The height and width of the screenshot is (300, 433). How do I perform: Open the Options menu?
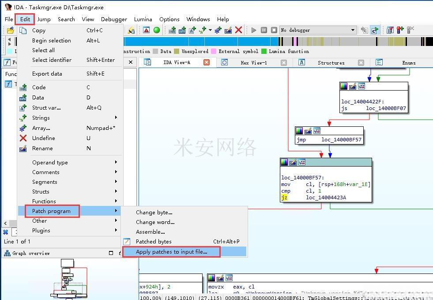(169, 19)
